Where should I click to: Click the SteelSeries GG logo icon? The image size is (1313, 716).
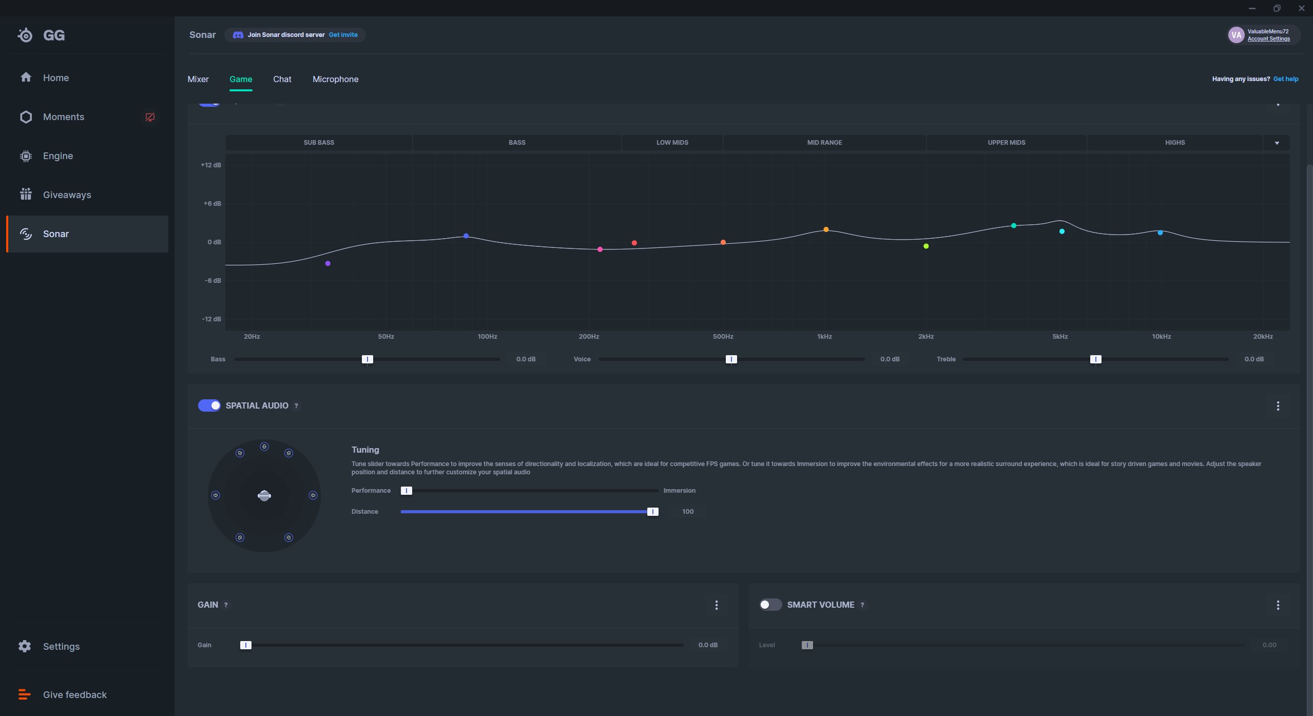25,35
